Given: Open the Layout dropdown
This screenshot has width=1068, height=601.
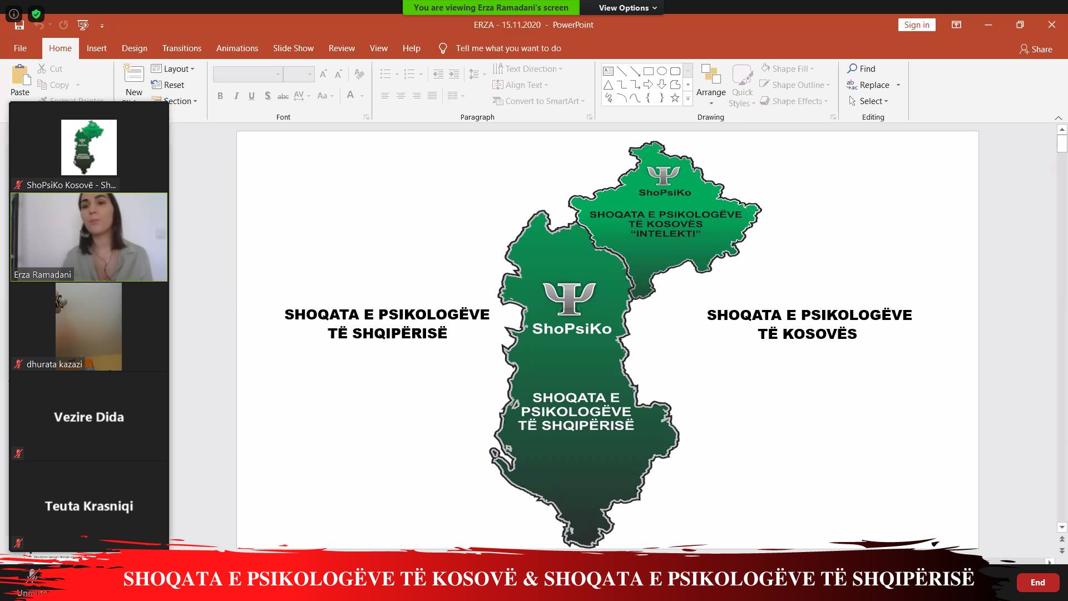Looking at the screenshot, I should point(173,68).
